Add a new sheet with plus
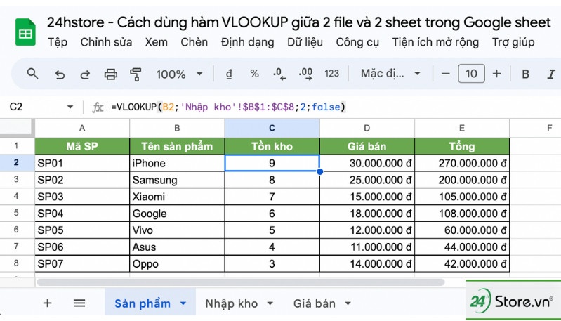 click(x=47, y=303)
